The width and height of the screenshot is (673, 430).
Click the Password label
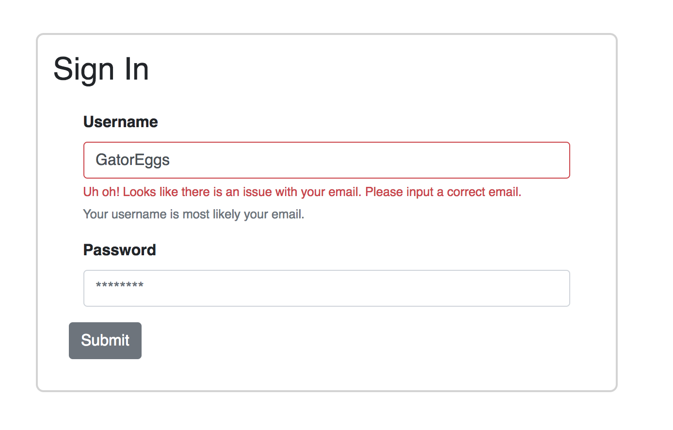click(x=119, y=250)
